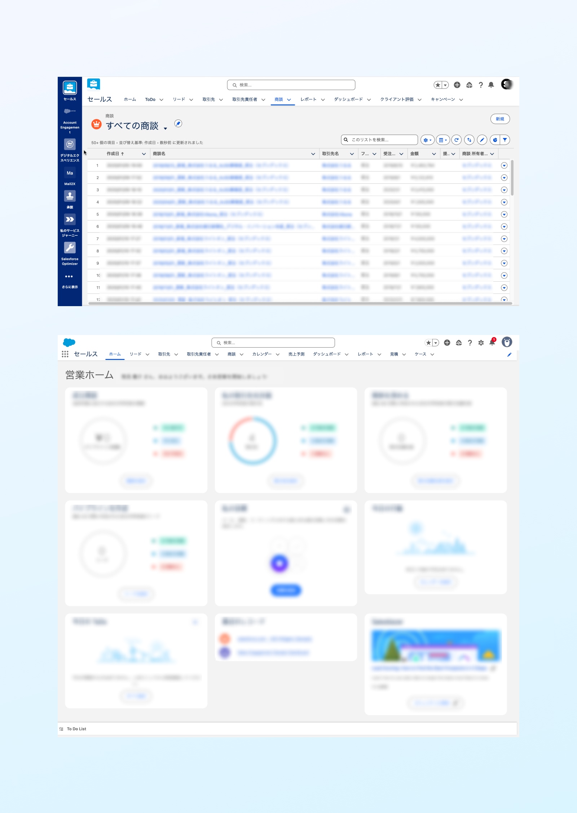
Task: Open the キャンペーン tab
Action: pyautogui.click(x=443, y=99)
